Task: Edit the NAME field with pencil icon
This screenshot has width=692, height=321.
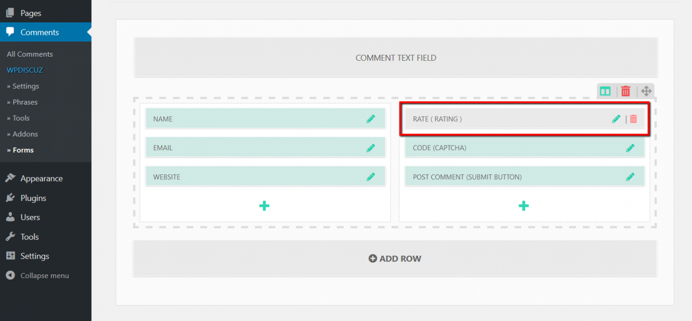Action: point(371,118)
